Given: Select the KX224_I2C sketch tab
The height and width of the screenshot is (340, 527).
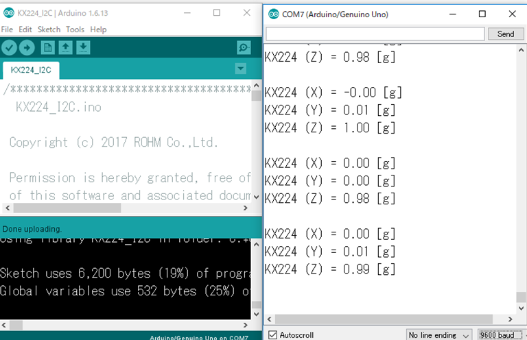Looking at the screenshot, I should point(31,70).
